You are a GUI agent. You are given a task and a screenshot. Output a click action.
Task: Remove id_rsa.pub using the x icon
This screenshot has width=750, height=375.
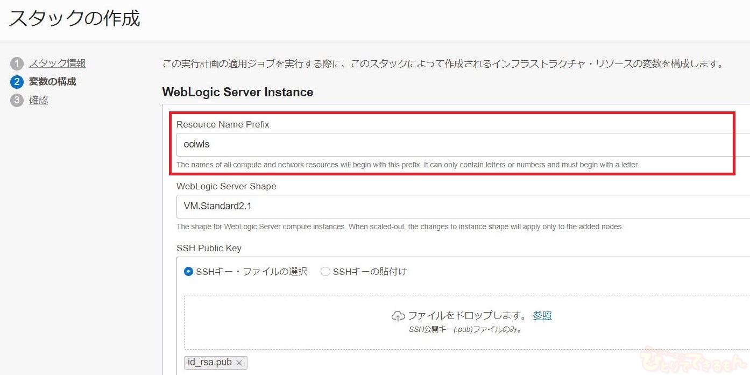[x=239, y=363]
